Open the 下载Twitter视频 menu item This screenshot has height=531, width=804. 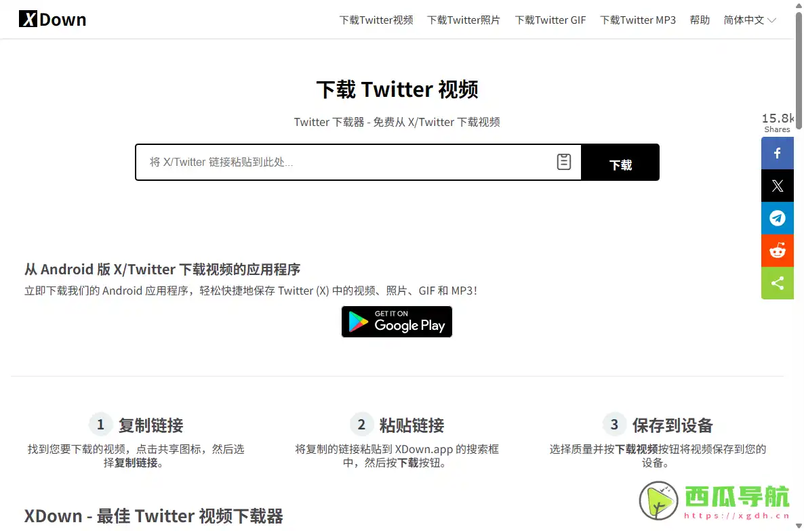click(x=376, y=20)
